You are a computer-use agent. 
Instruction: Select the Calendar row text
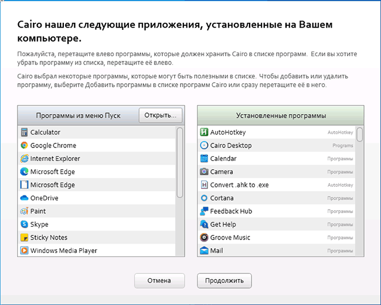[x=223, y=159]
